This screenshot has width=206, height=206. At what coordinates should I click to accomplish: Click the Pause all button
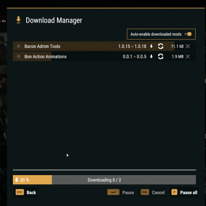(184, 192)
